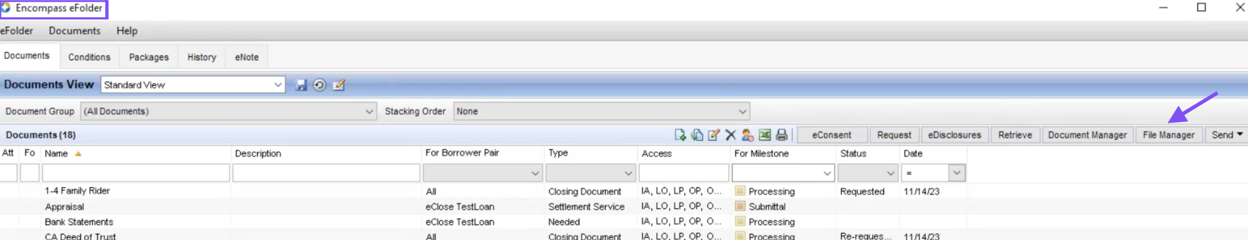Expand the Status filter dropdown
Screen dimensions: 1248x240
(891, 173)
